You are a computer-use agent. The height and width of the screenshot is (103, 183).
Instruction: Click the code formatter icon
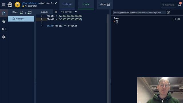pos(56,12)
